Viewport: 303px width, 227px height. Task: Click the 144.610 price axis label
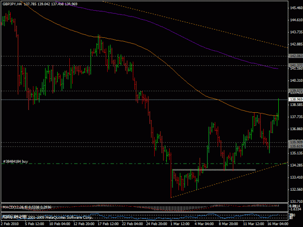[296, 20]
